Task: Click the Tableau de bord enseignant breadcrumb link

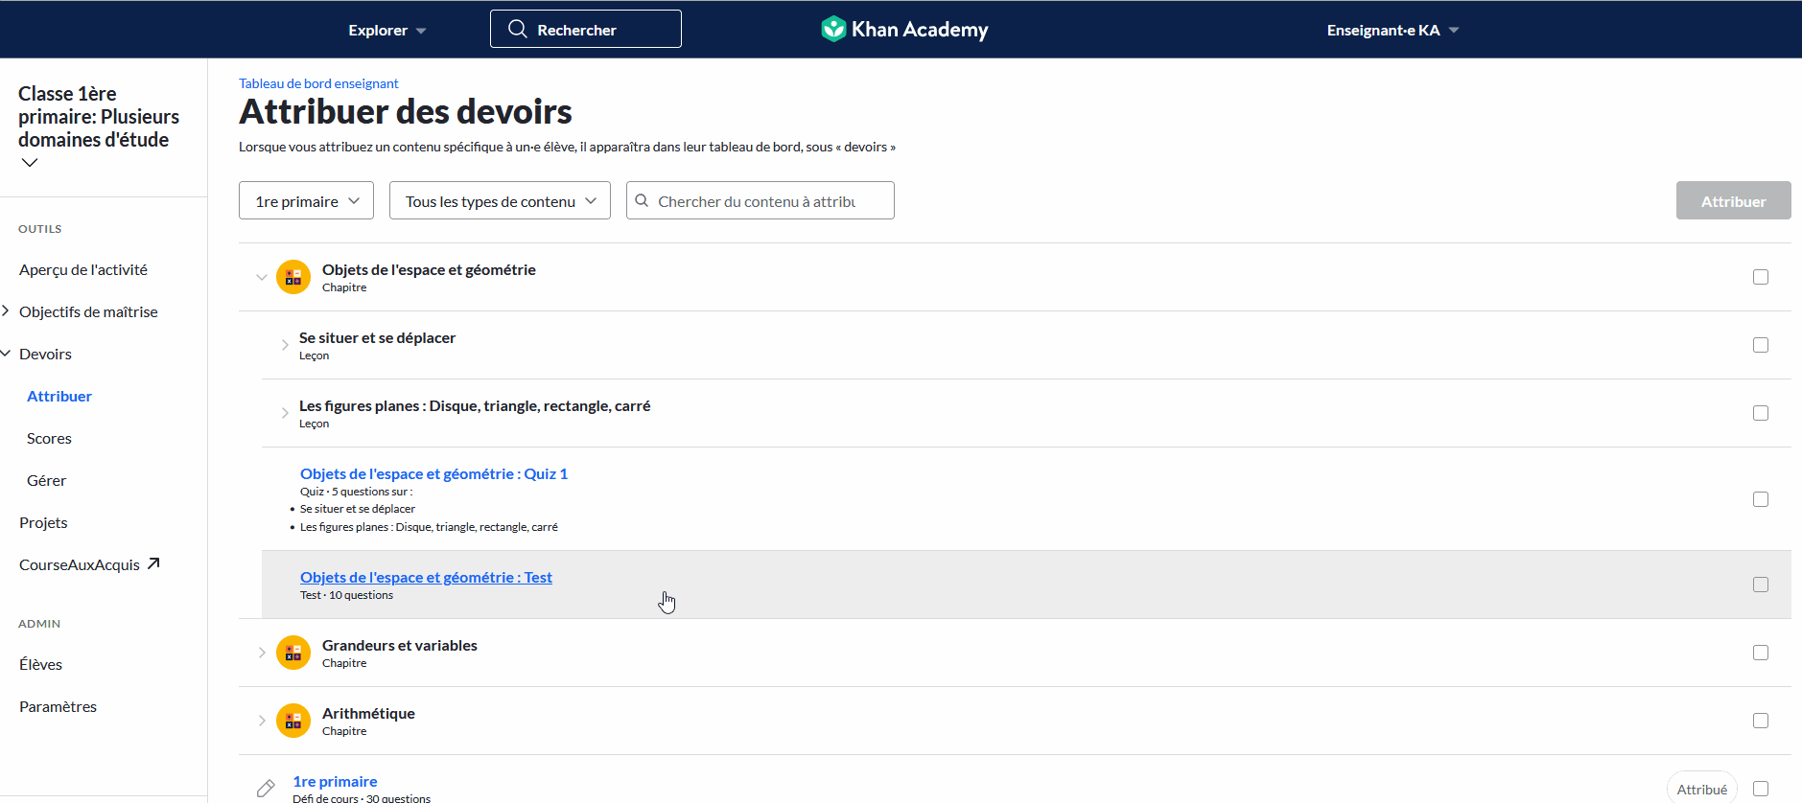Action: tap(318, 83)
